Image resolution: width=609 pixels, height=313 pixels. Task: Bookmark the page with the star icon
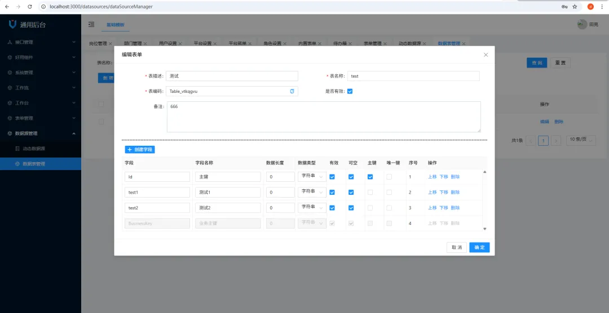[575, 7]
